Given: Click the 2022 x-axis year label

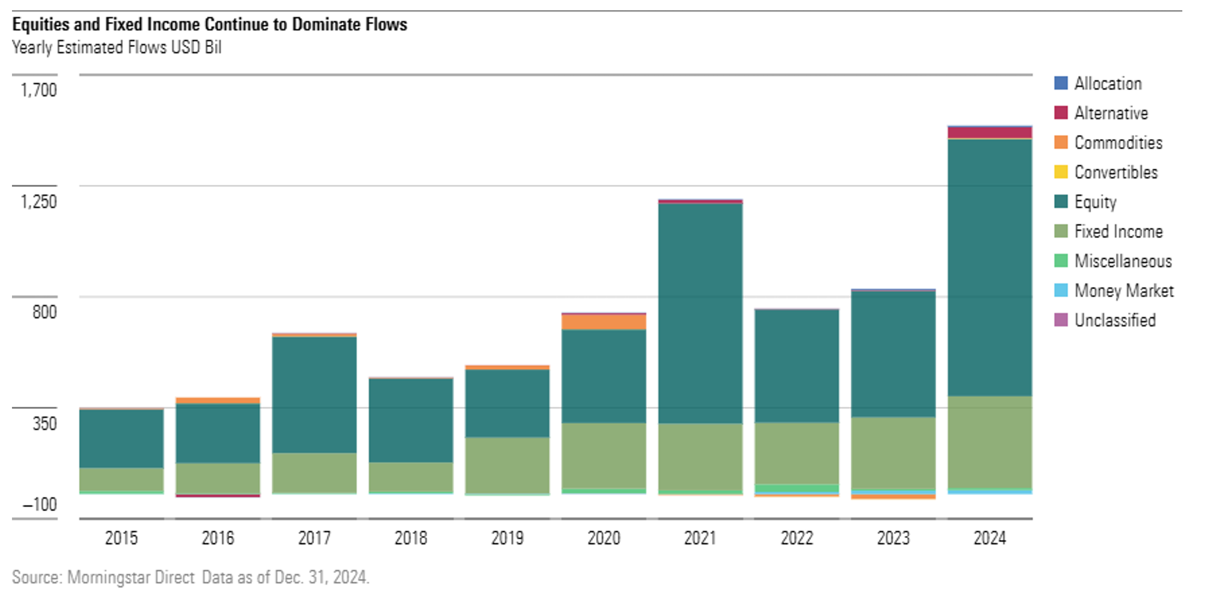Looking at the screenshot, I should point(797,538).
